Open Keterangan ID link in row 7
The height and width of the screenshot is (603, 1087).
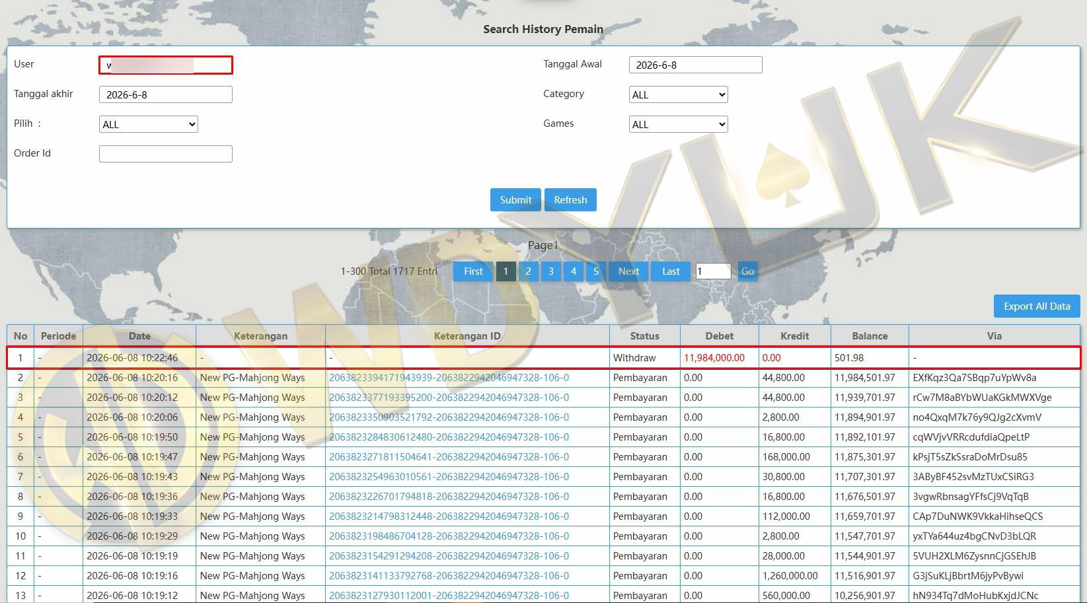pyautogui.click(x=449, y=477)
